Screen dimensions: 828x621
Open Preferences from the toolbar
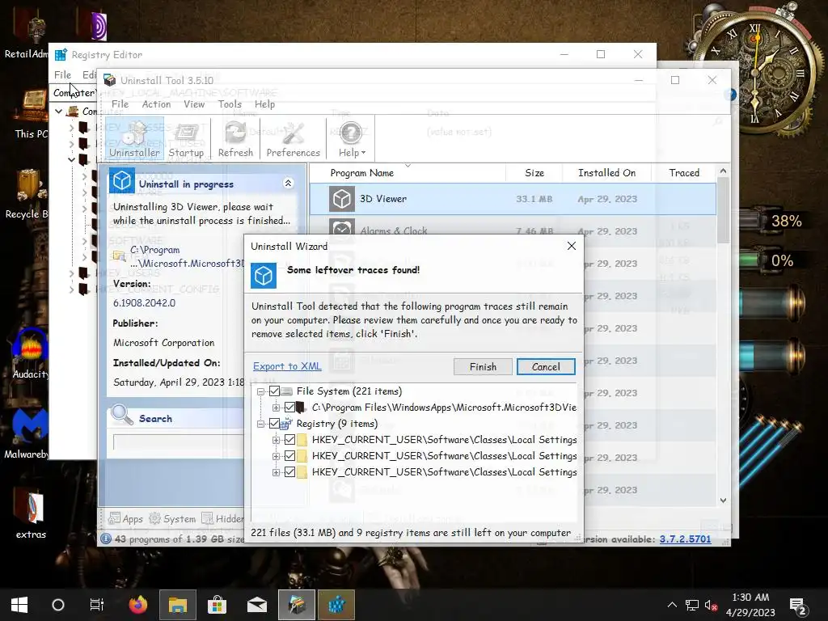pyautogui.click(x=293, y=138)
